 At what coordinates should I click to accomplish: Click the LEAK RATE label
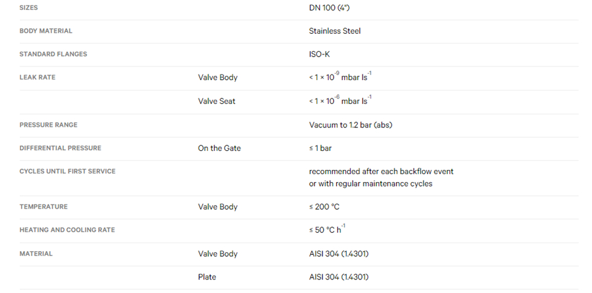pyautogui.click(x=38, y=78)
